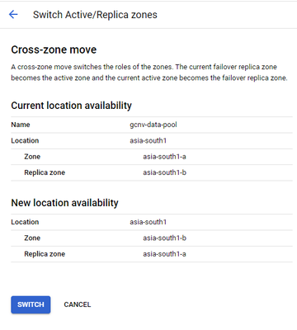Select current Replica zone value asia-south1-b
Screen dimensions: 297x330
(164, 172)
